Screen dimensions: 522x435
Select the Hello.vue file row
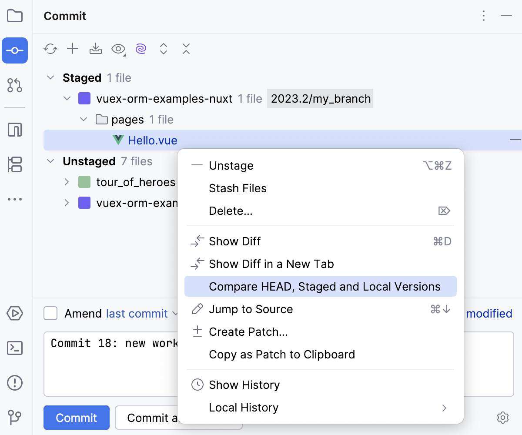tap(283, 140)
